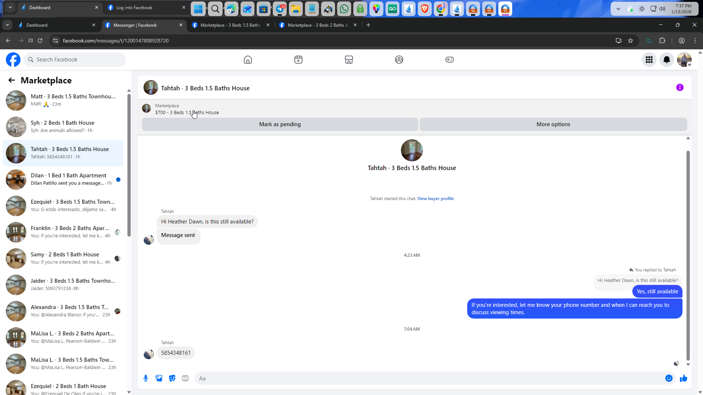Open tab search dropdown arrow

pyautogui.click(x=7, y=25)
